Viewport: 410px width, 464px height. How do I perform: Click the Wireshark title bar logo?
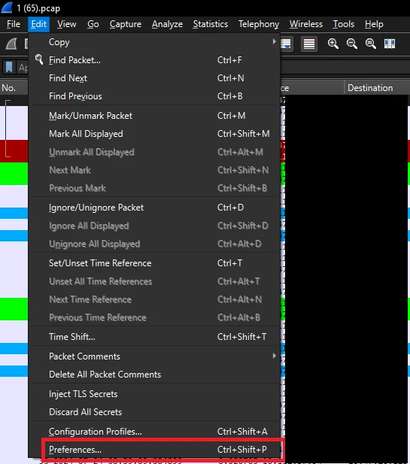click(x=7, y=8)
